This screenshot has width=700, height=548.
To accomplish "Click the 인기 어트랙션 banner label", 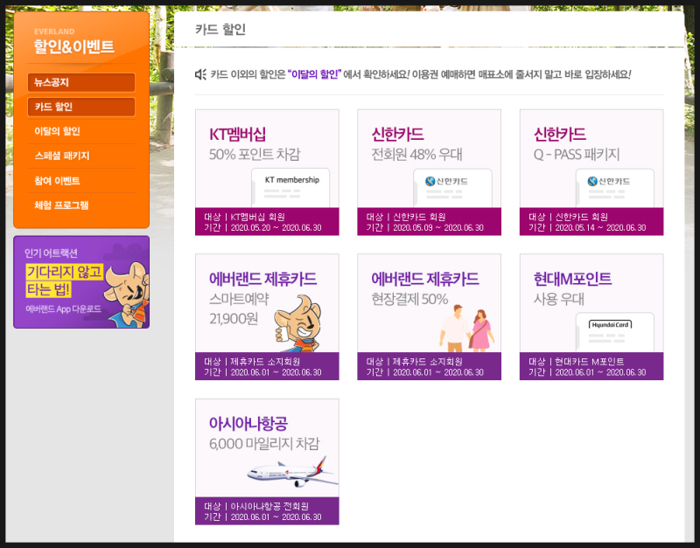I will coord(52,253).
